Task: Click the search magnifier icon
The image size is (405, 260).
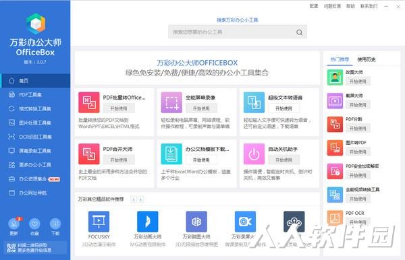Action: [x=299, y=32]
